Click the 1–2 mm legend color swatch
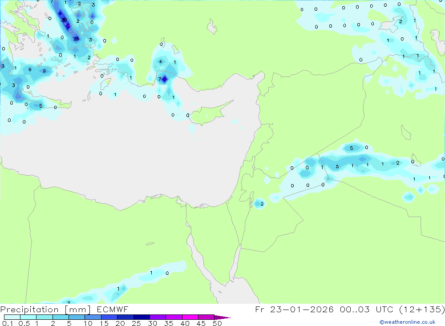445x326 pixels. click(x=44, y=317)
